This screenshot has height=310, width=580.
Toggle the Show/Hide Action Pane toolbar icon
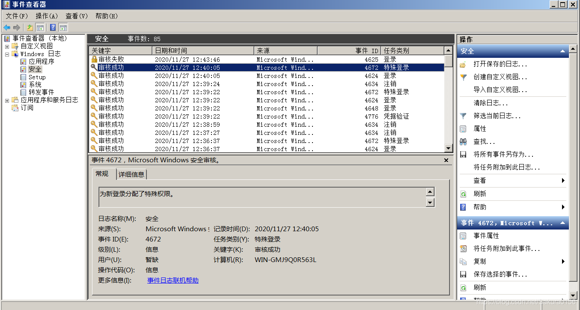[x=63, y=27]
